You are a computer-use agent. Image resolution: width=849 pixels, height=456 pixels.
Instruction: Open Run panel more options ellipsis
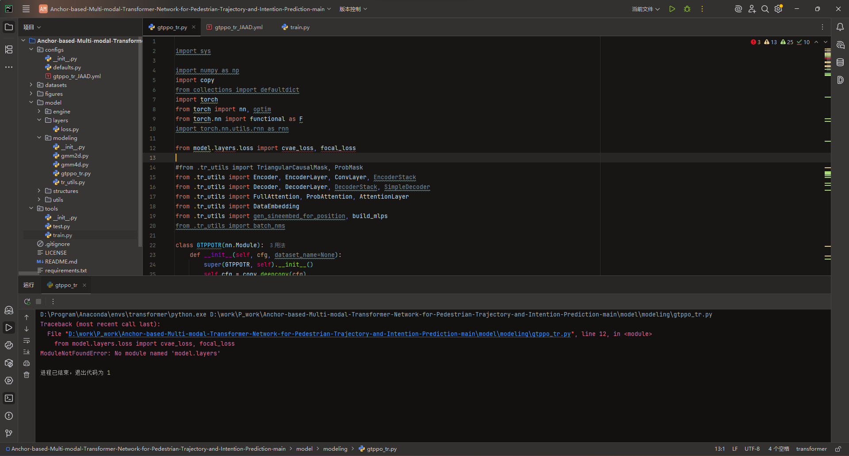53,301
